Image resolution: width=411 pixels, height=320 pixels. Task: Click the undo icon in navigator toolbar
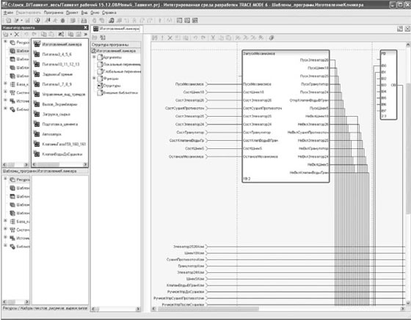pyautogui.click(x=26, y=34)
